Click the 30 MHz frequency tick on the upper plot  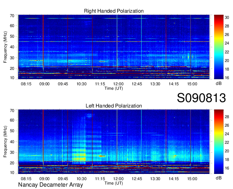12,58
